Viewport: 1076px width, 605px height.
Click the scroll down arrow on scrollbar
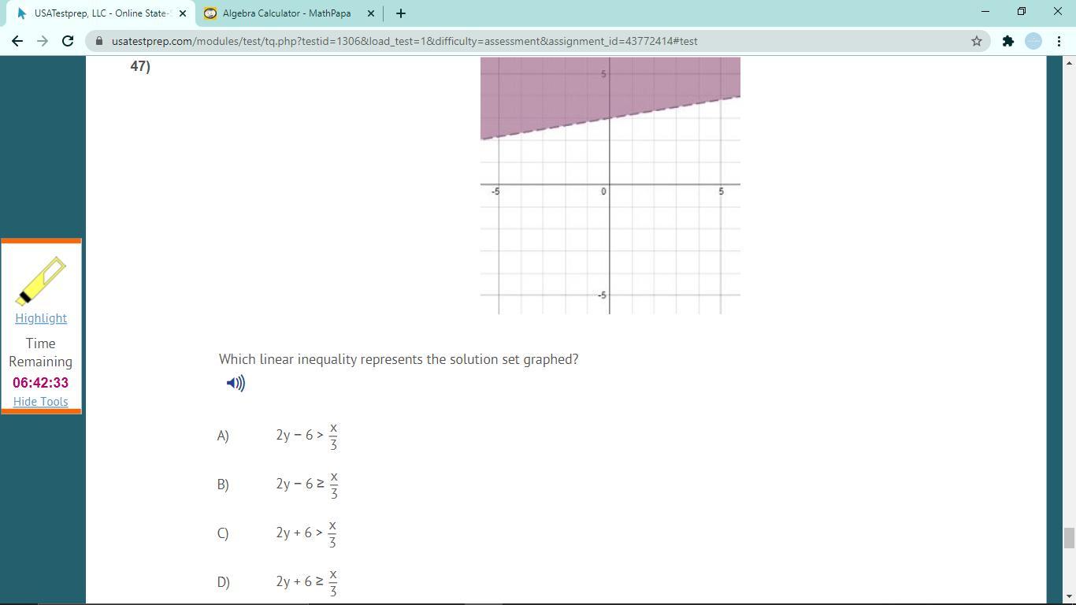coord(1069,597)
